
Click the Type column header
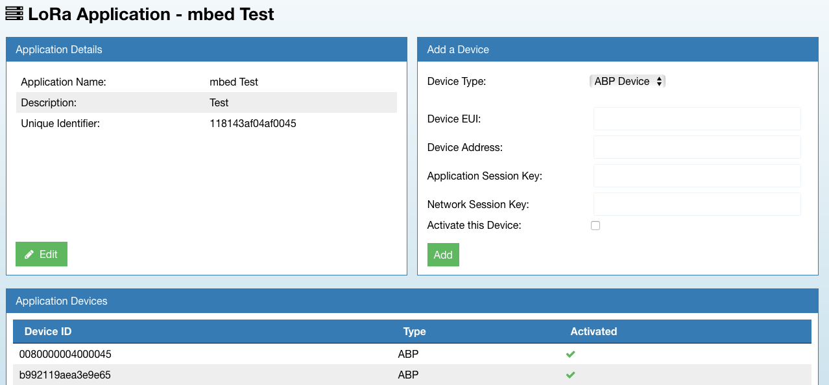coord(414,331)
